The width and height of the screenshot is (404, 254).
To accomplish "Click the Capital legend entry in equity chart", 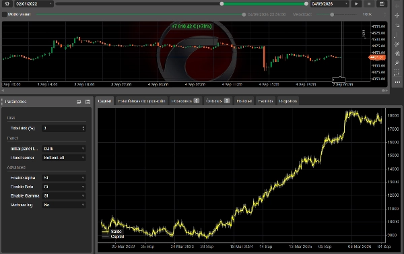I will pos(113,236).
